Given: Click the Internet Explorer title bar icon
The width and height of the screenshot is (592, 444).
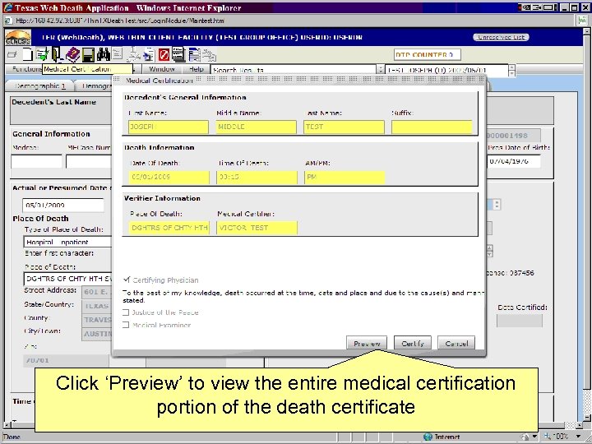Looking at the screenshot, I should click(8, 7).
